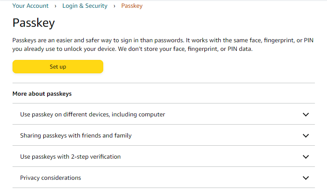Click breadcrumb arrow after Login & Security
Viewport: 327px width, 191px height.
(114, 6)
